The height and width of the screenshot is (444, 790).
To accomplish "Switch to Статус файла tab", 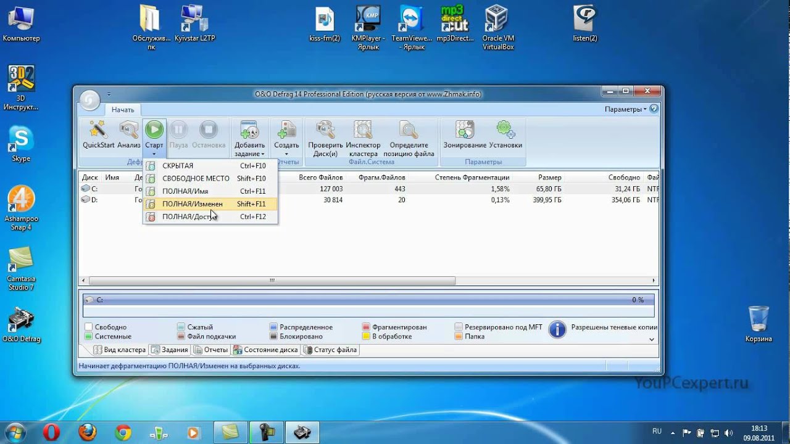I will (330, 350).
